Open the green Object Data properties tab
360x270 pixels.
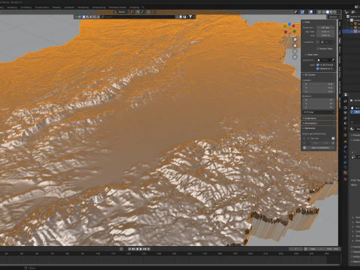(x=346, y=167)
